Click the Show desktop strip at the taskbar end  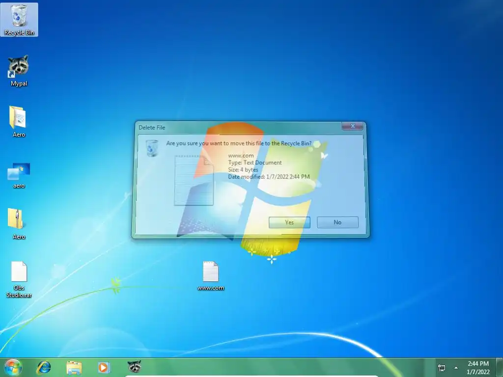point(499,367)
